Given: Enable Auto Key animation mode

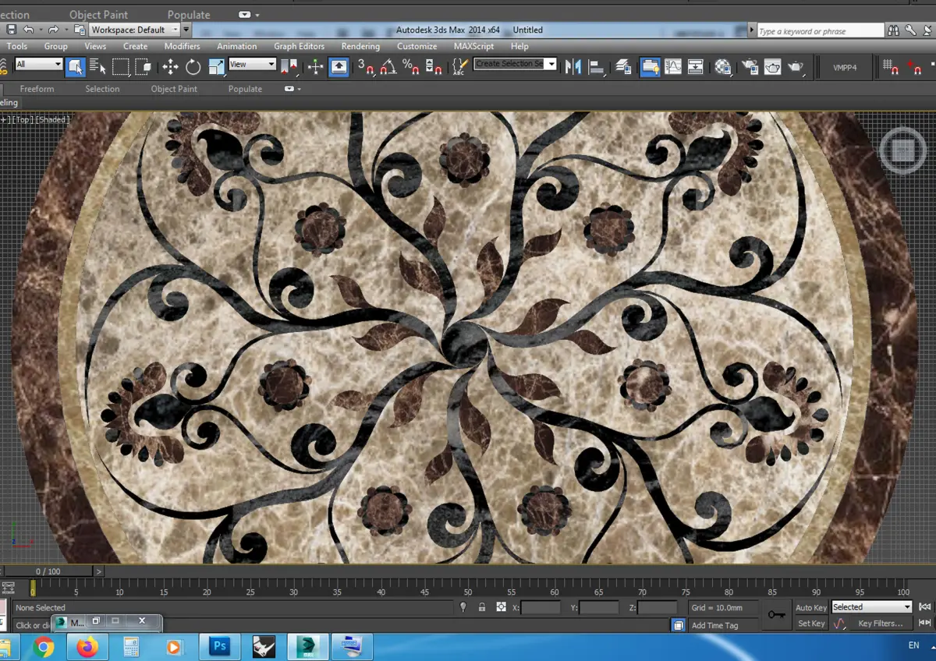Looking at the screenshot, I should (810, 607).
